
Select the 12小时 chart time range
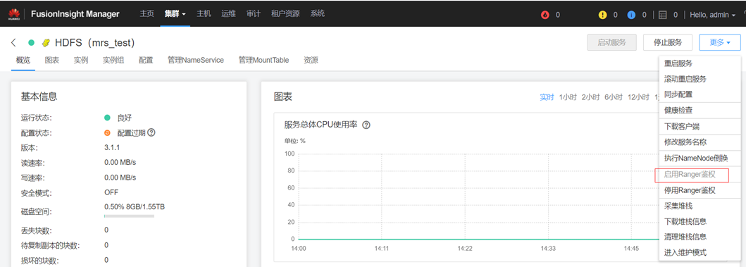point(638,97)
